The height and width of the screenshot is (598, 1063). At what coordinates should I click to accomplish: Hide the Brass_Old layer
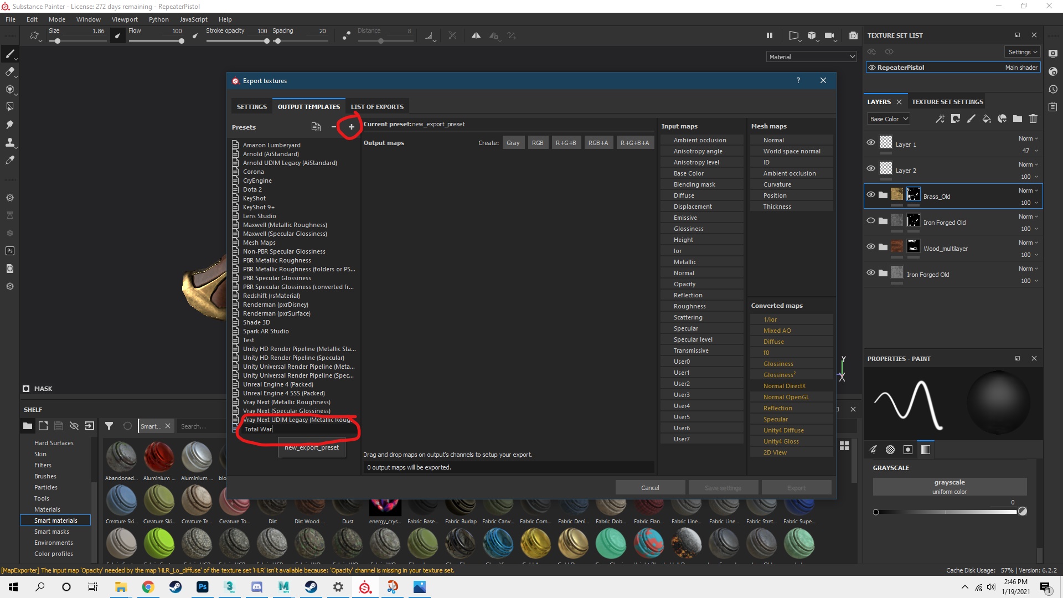(x=871, y=195)
